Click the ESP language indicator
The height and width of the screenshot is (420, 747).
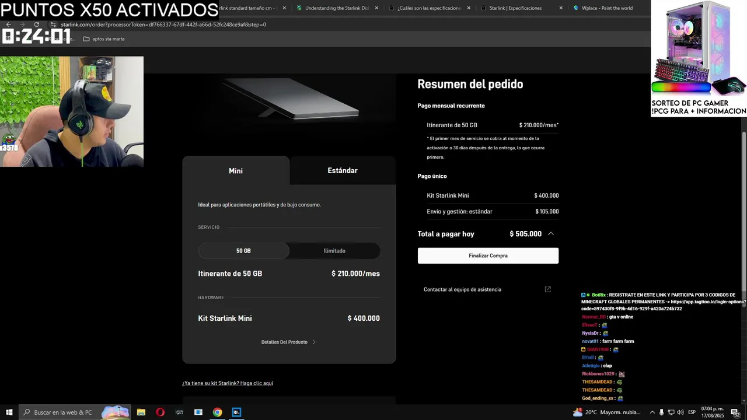tap(692, 412)
